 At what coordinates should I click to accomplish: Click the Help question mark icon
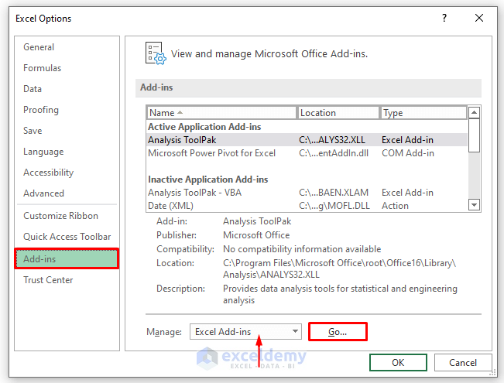[x=444, y=18]
